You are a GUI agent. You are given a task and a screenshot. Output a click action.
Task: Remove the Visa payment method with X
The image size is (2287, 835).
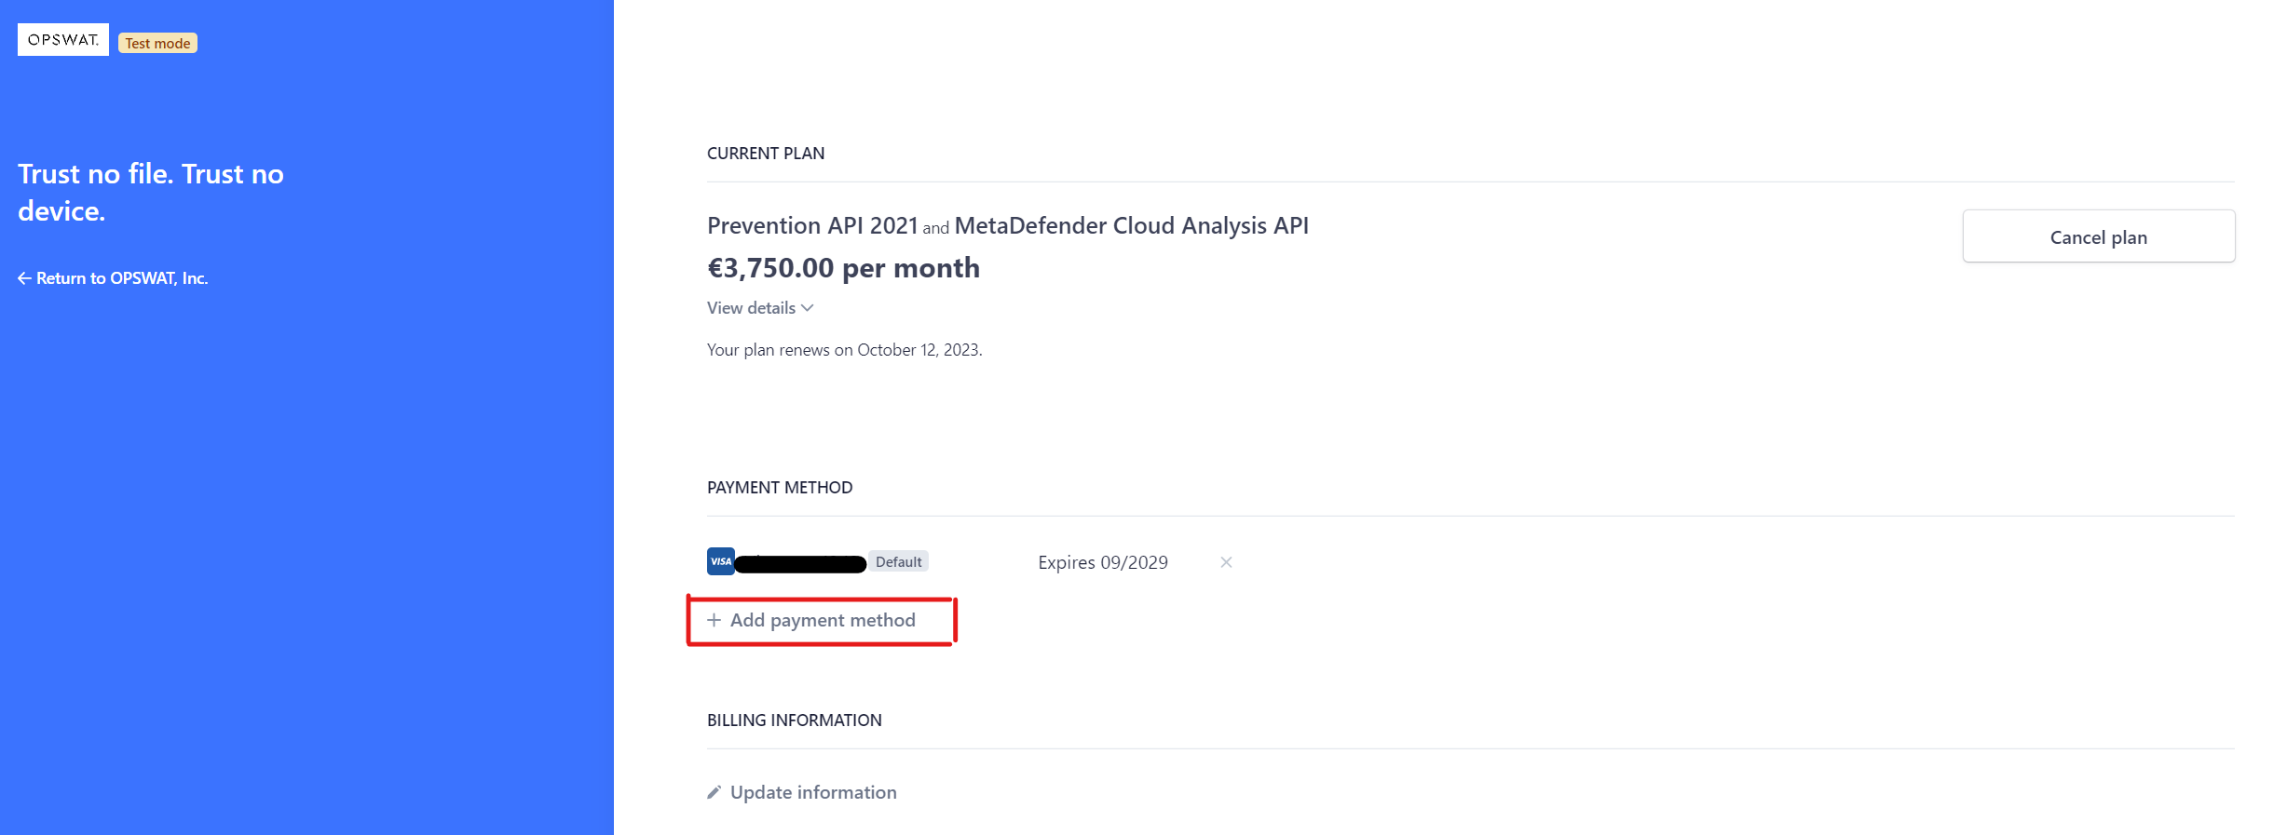click(1226, 562)
